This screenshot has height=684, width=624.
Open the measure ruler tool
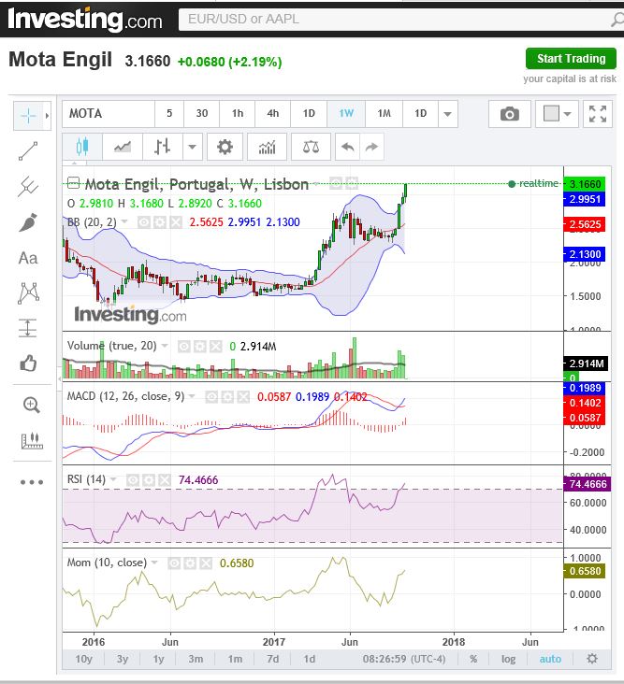click(32, 441)
